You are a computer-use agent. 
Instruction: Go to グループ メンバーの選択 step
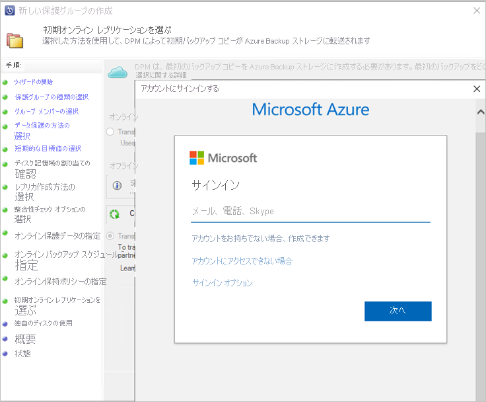[x=46, y=112]
